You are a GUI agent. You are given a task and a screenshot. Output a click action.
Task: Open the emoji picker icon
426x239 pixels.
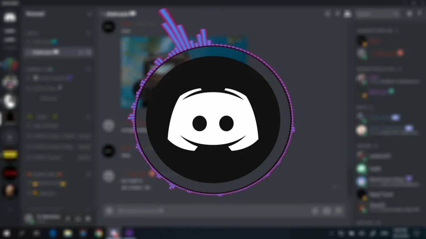click(x=338, y=210)
